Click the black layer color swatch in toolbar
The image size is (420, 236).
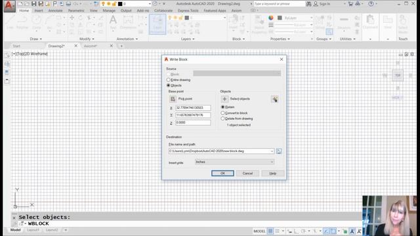click(x=120, y=4)
